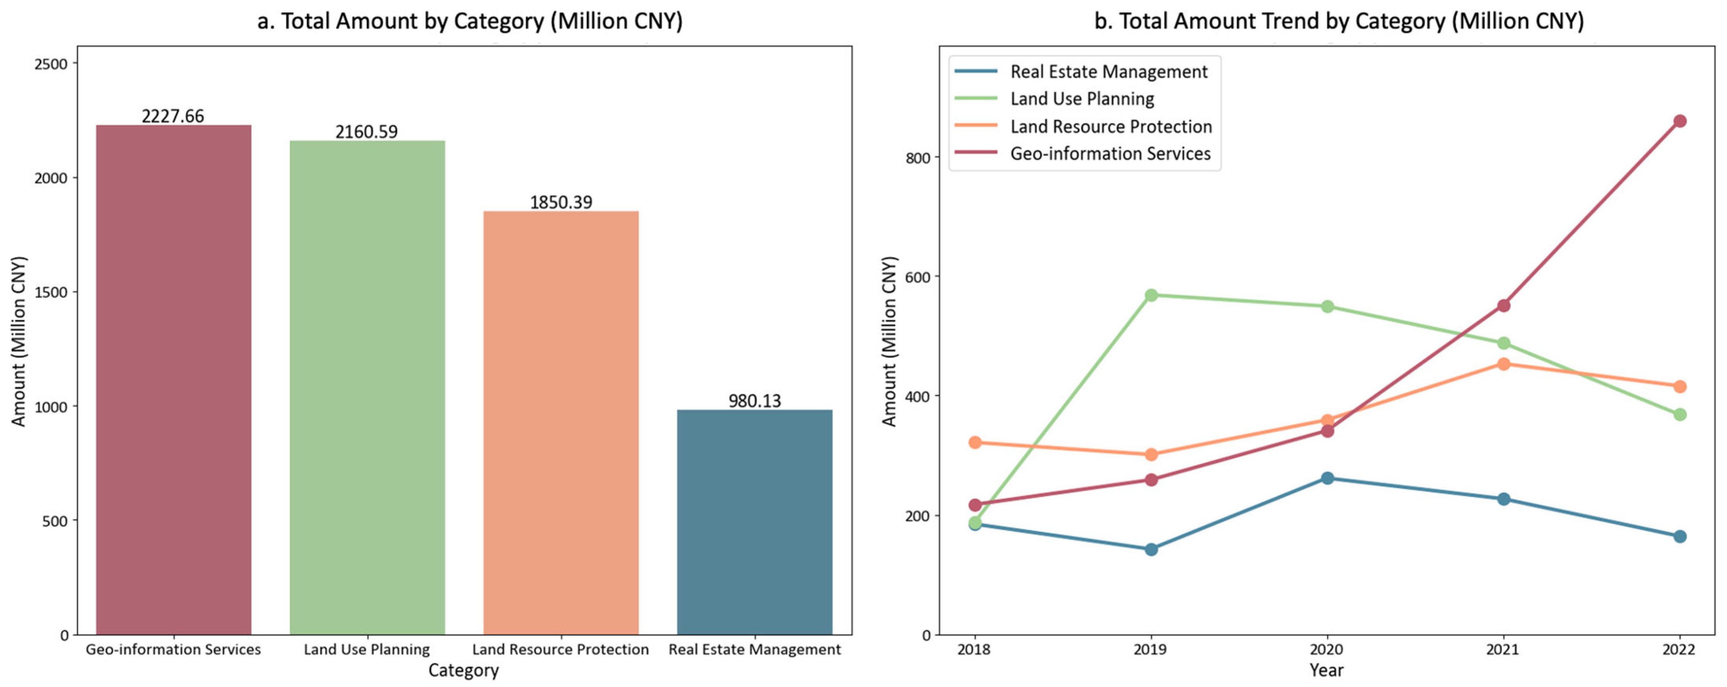Viewport: 1727px width, 687px height.
Task: Click Real Estate Management data point at 2019
Action: (1151, 549)
